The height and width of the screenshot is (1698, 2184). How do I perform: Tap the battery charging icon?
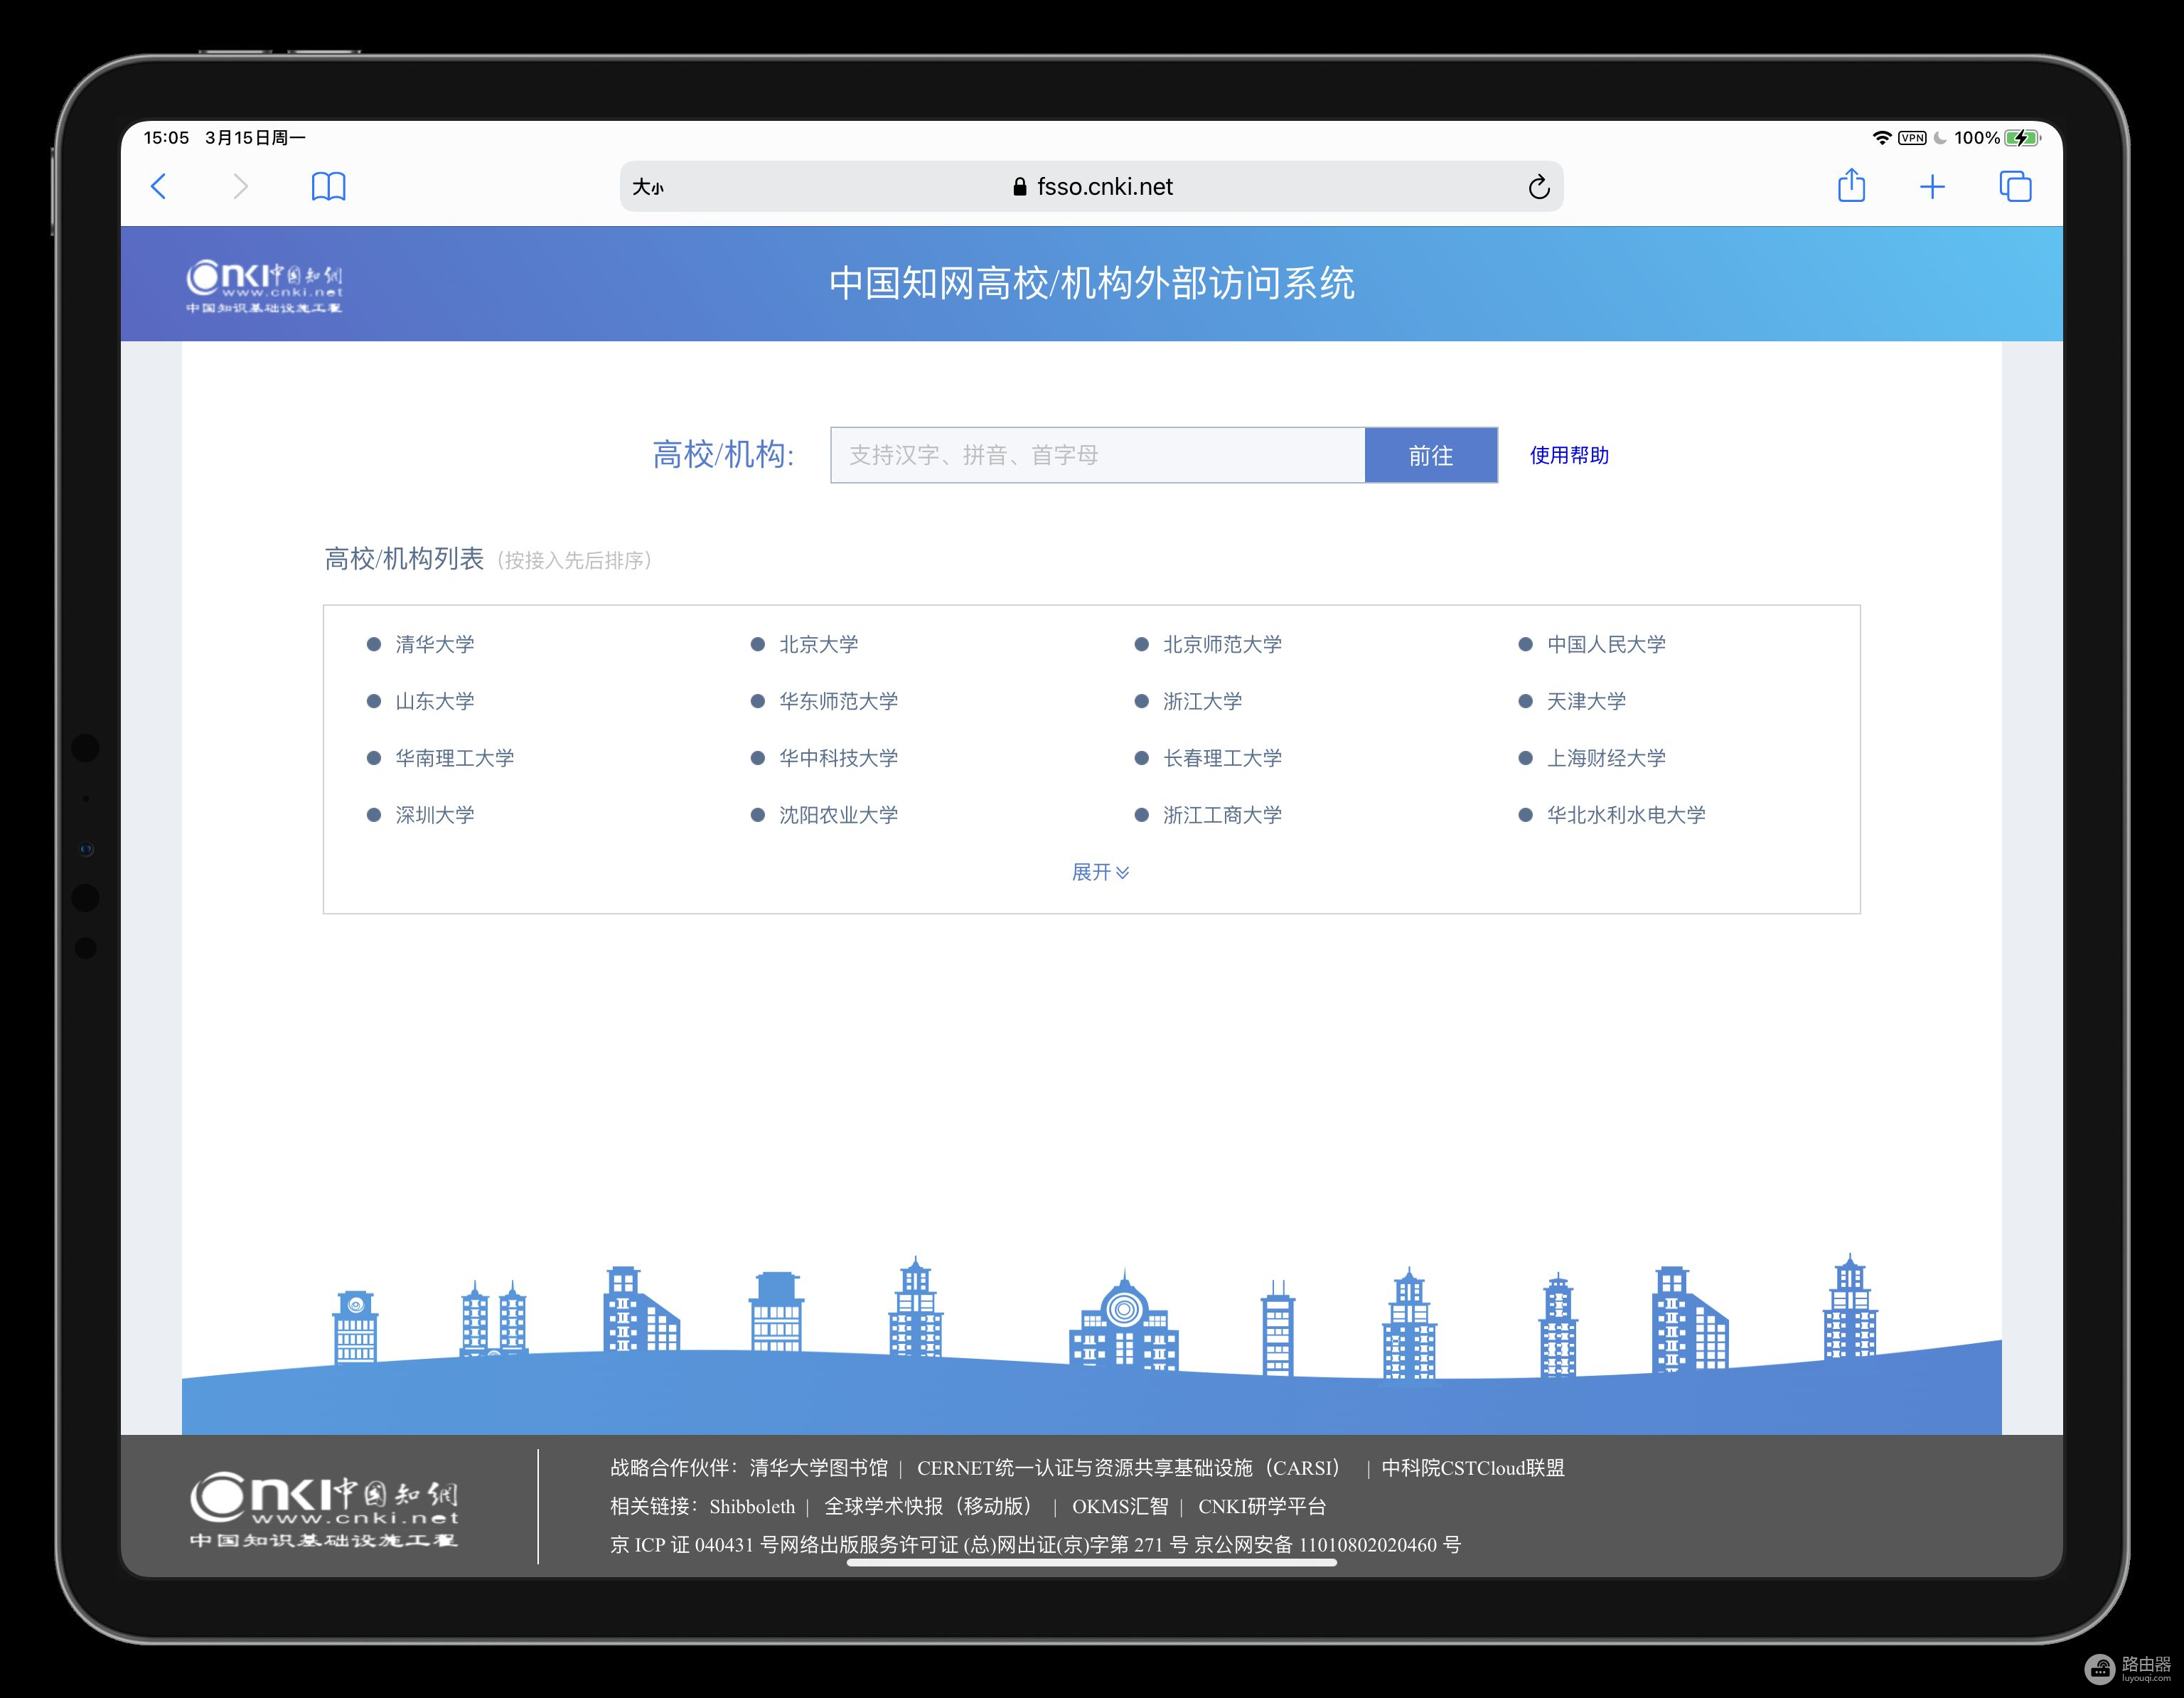(x=2022, y=138)
